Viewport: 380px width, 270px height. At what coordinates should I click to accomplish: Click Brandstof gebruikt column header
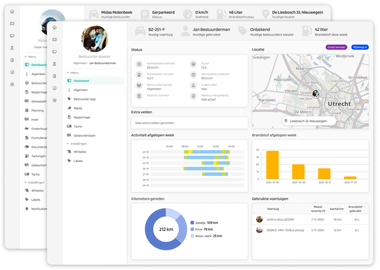tap(355, 209)
